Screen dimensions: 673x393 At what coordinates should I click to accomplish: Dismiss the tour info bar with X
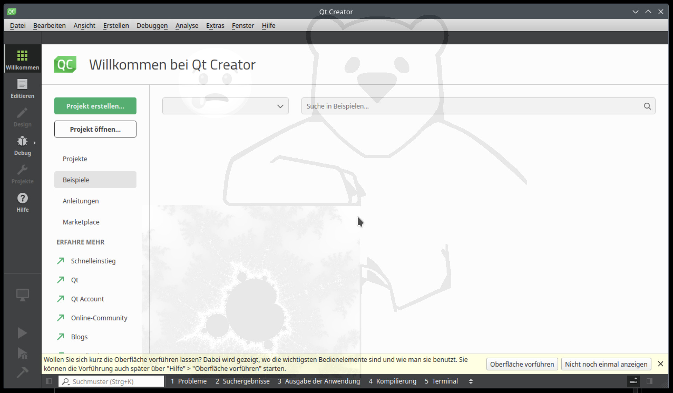660,364
